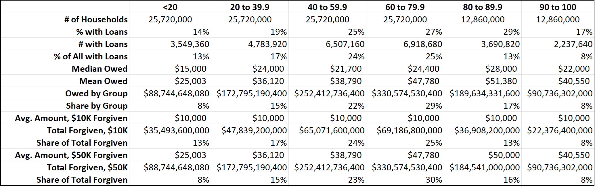Click the '# of Households' row label
Image resolution: width=595 pixels, height=187 pixels.
96,20
